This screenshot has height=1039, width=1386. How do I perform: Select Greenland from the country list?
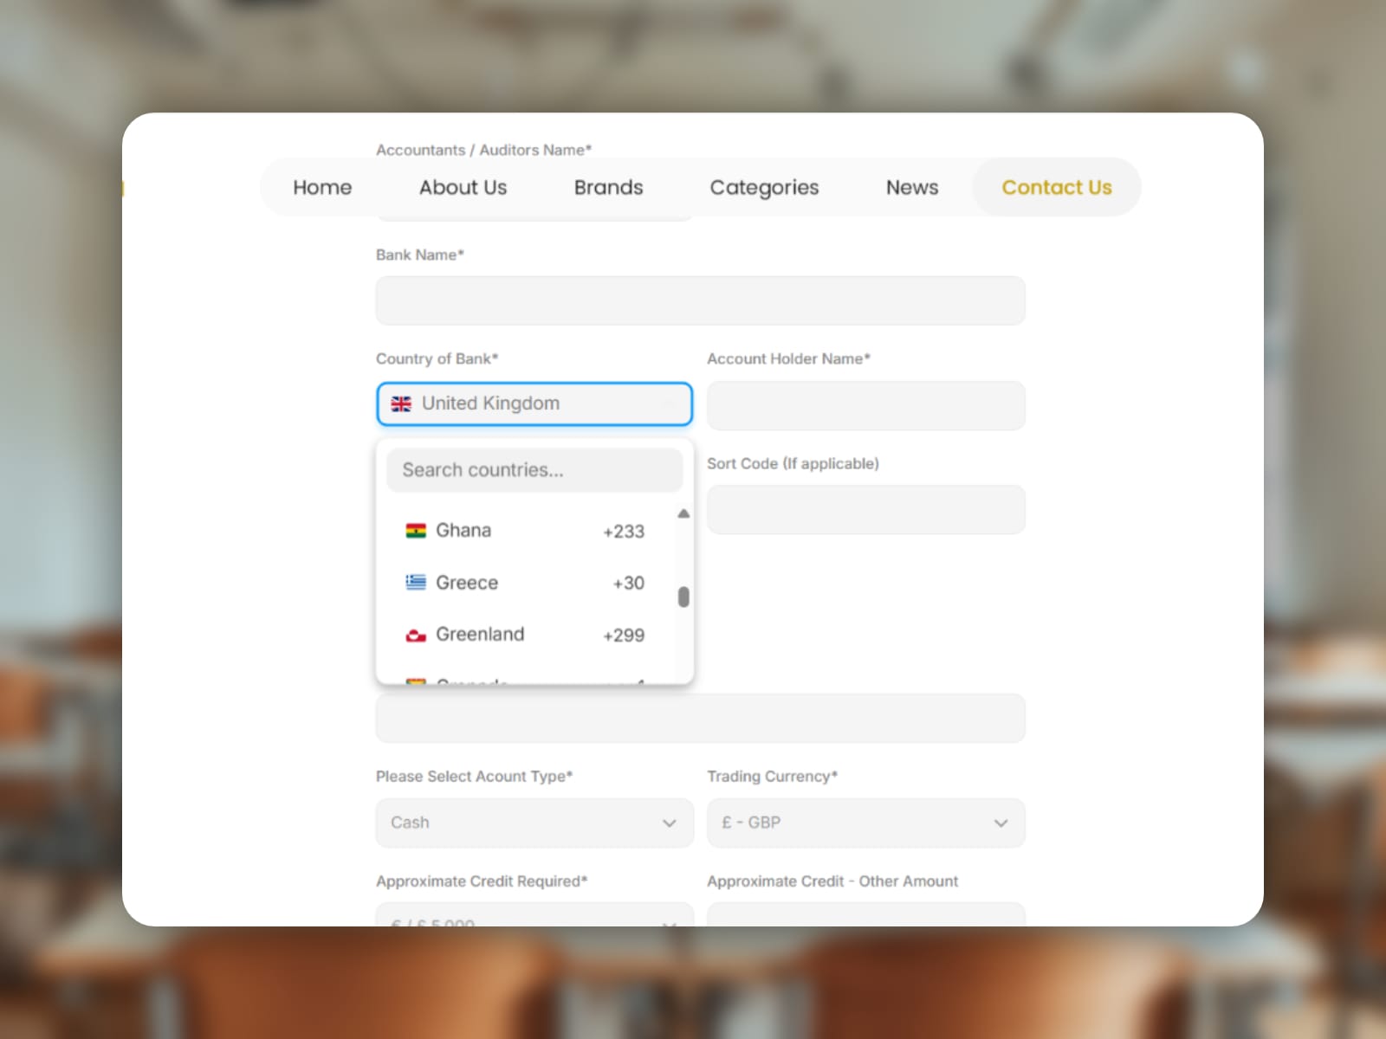tap(526, 635)
